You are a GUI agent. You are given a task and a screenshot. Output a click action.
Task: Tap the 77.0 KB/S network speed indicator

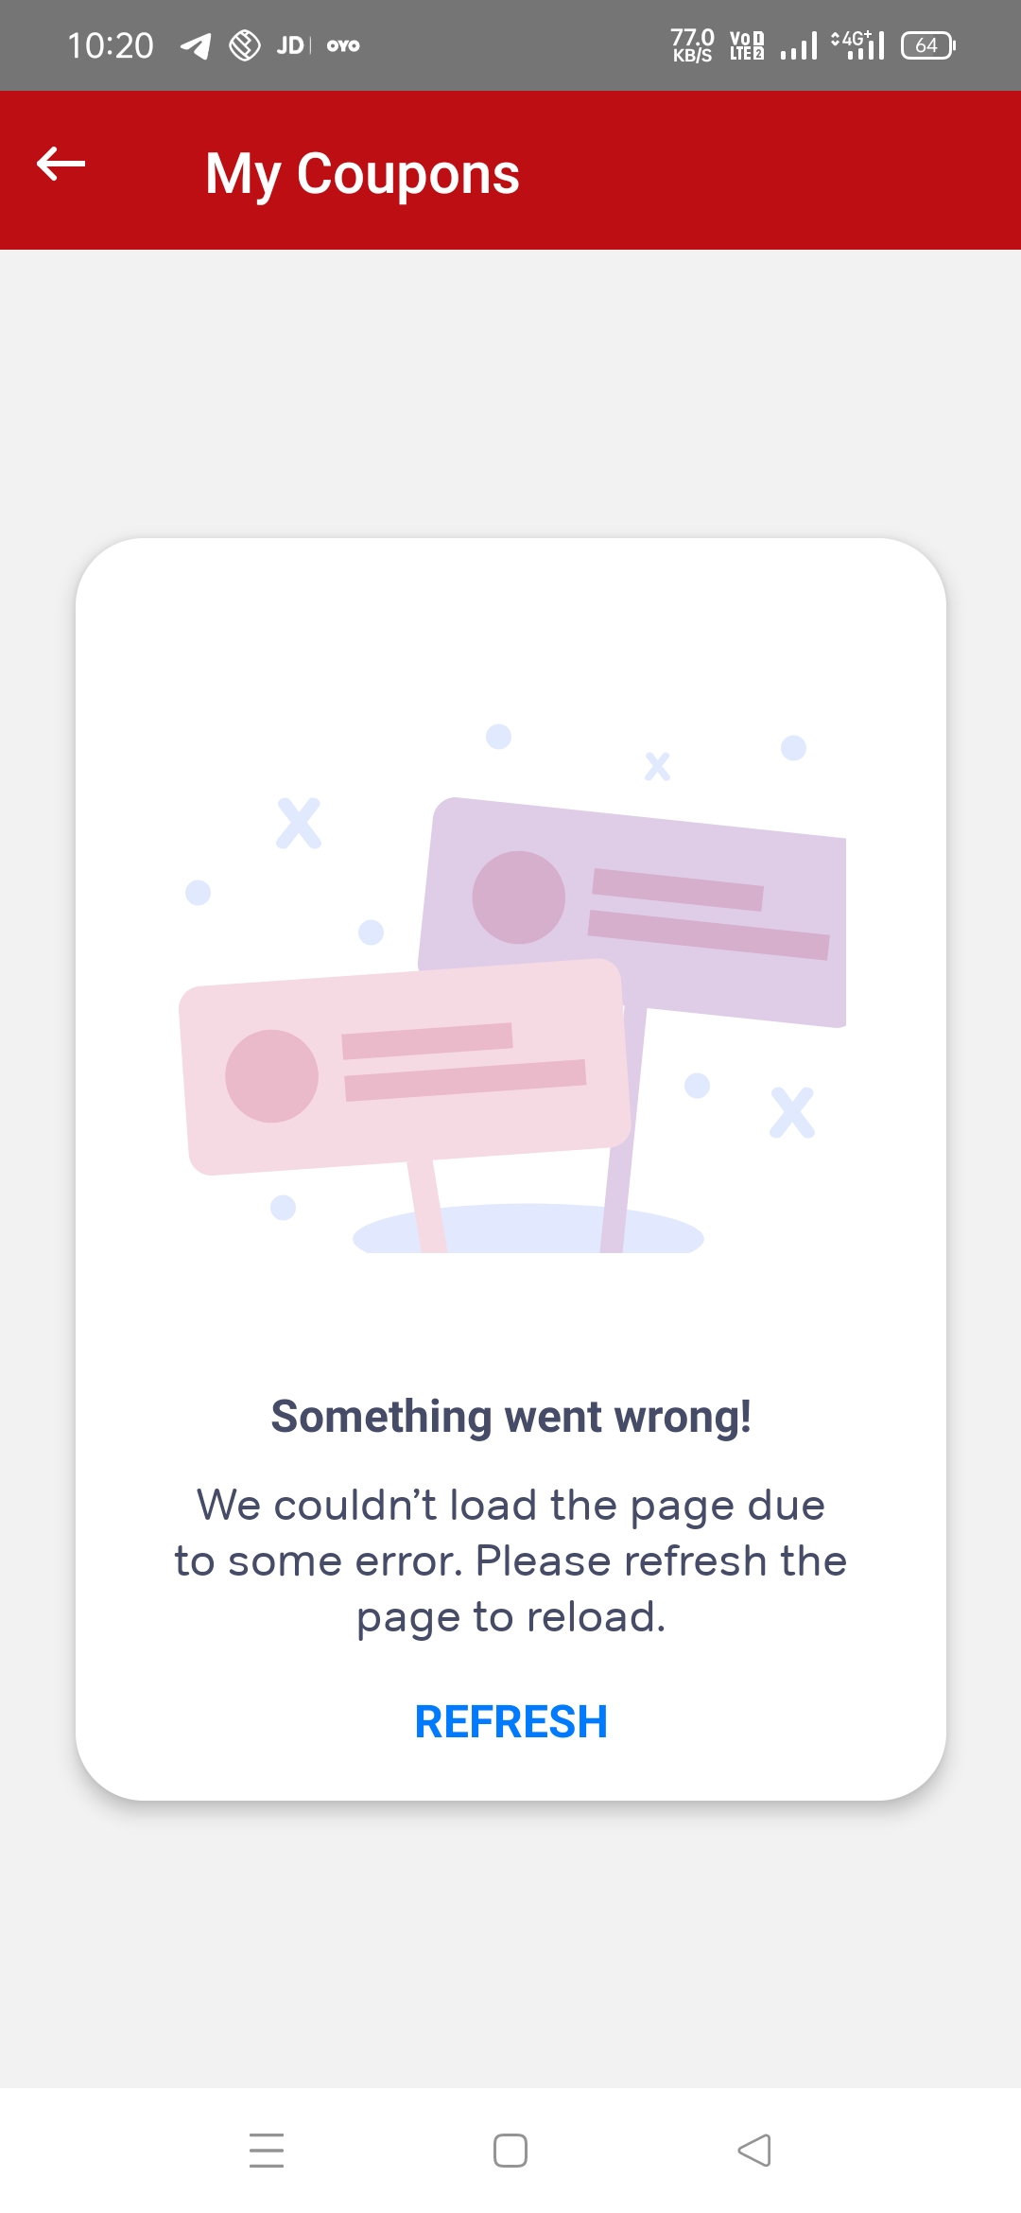(692, 45)
